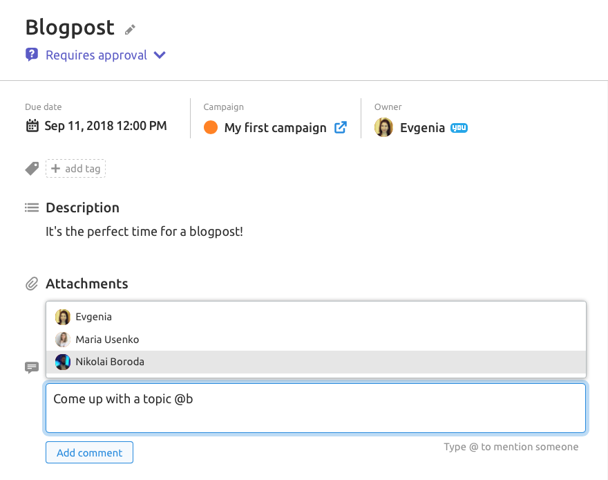Click the tag icon
The image size is (608, 480).
[x=32, y=168]
